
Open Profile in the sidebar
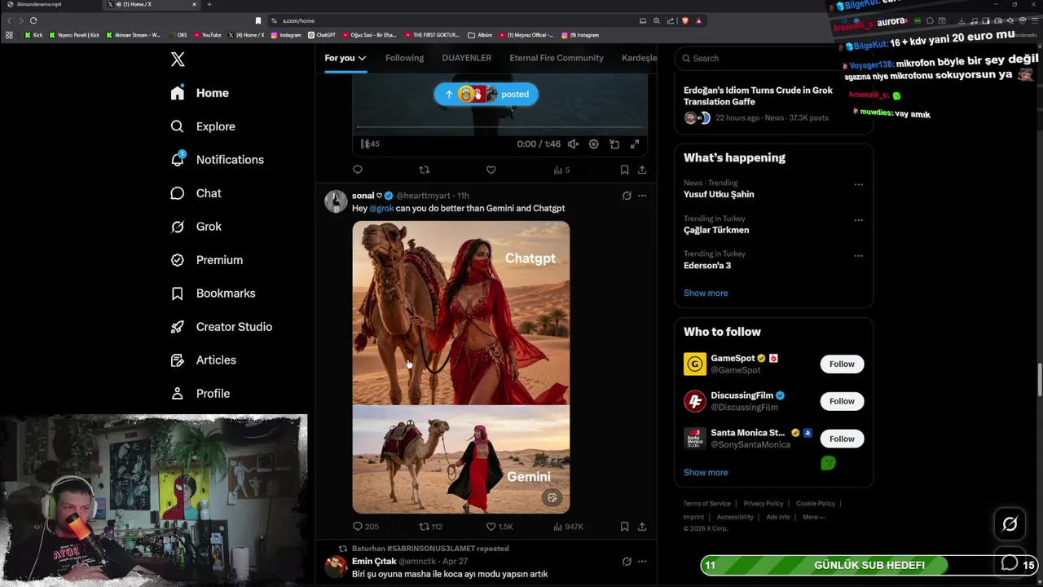click(200, 394)
